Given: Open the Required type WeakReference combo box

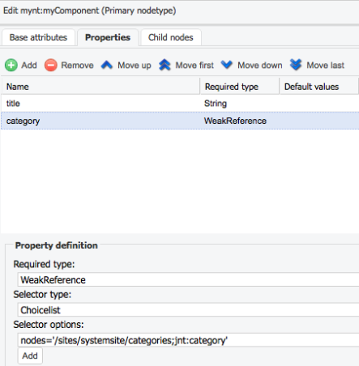Looking at the screenshot, I should [x=189, y=279].
